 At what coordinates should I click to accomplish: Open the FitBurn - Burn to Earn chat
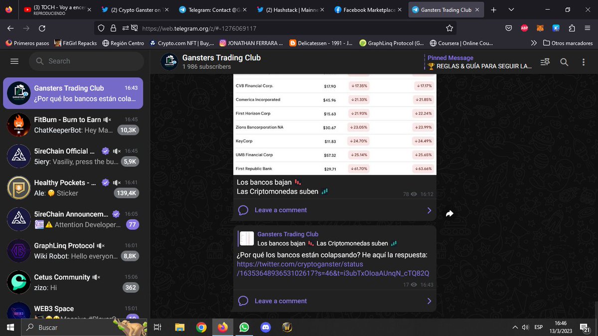click(x=73, y=124)
